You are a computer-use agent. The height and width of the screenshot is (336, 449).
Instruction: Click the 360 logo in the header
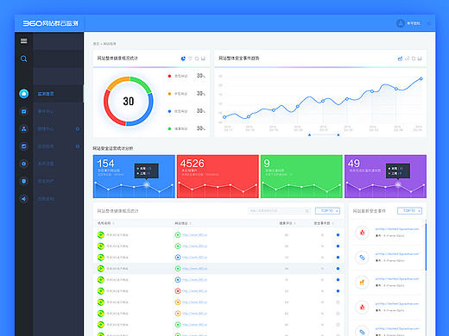tap(51, 23)
